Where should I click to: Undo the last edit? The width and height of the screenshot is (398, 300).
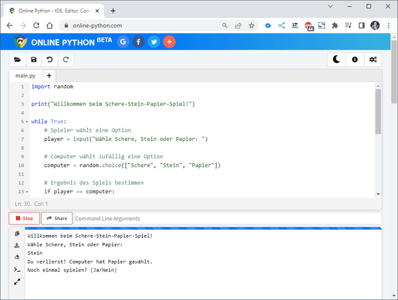(x=50, y=60)
